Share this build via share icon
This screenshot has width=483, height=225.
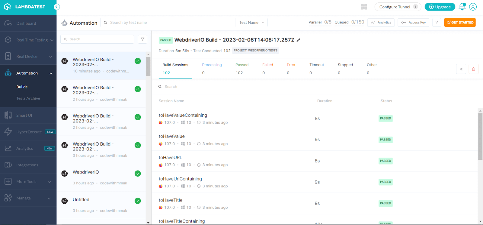coord(461,69)
